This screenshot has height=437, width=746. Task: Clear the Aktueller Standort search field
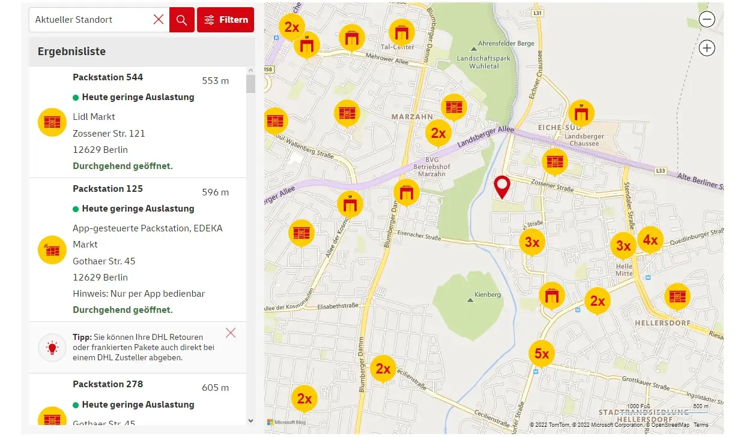(159, 20)
